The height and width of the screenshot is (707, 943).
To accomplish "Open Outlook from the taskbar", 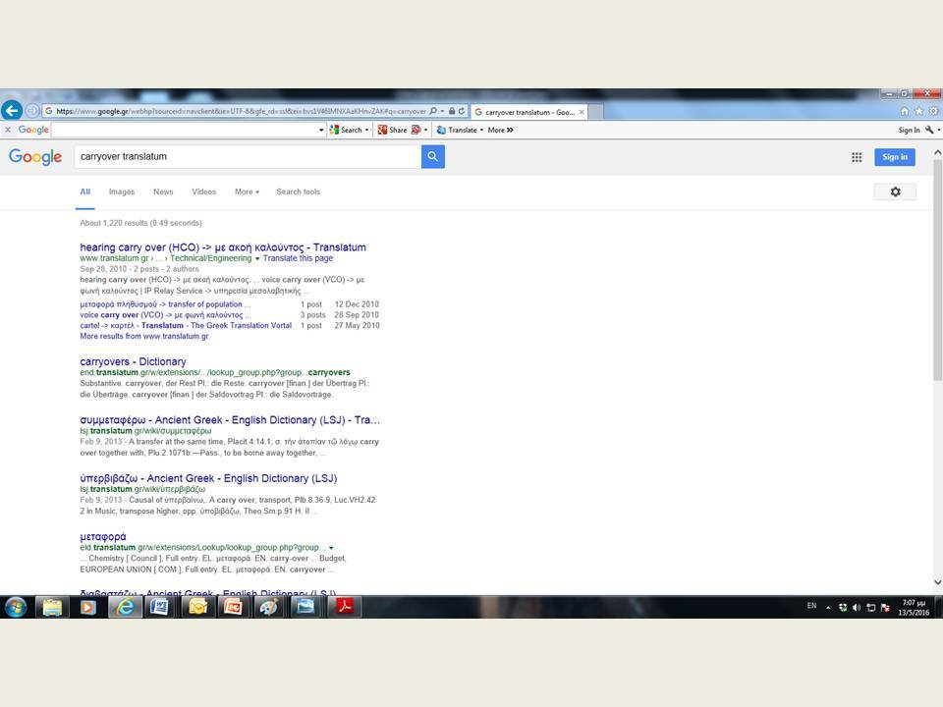I will tap(196, 607).
